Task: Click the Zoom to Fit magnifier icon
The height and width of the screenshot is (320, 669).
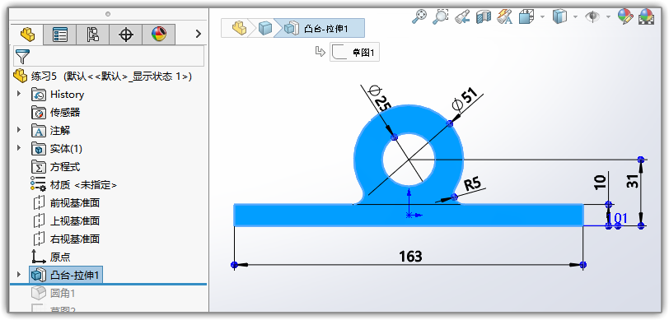Action: click(419, 16)
